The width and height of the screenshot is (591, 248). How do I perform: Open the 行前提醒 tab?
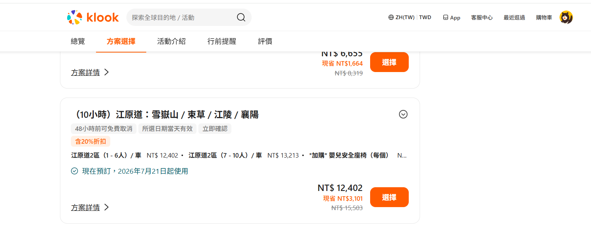222,41
